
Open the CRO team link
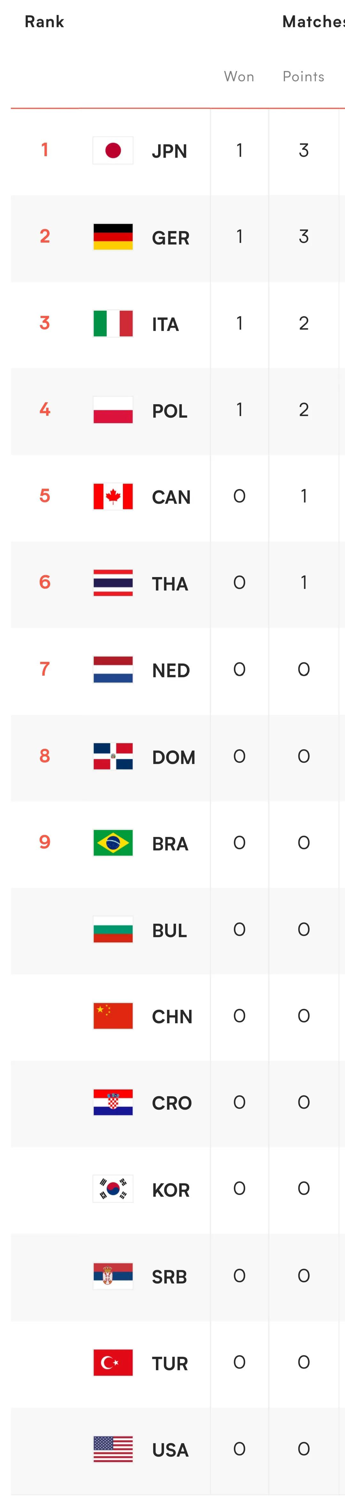point(171,1103)
